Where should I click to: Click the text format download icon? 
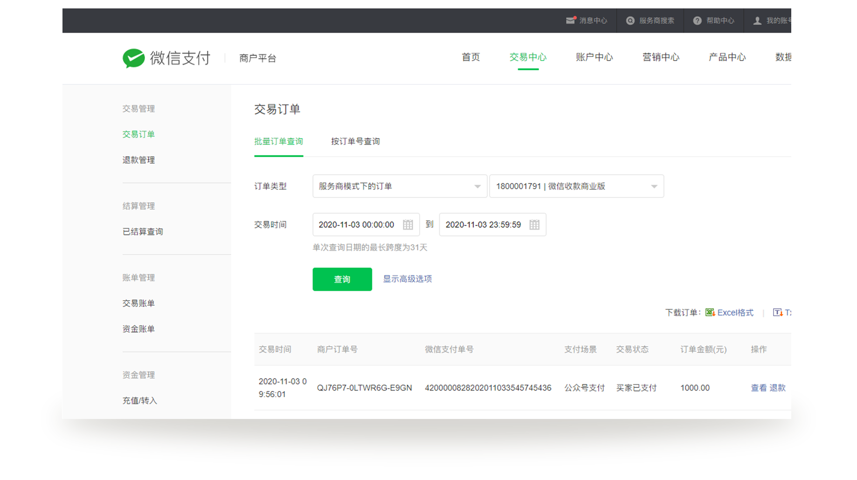point(778,312)
